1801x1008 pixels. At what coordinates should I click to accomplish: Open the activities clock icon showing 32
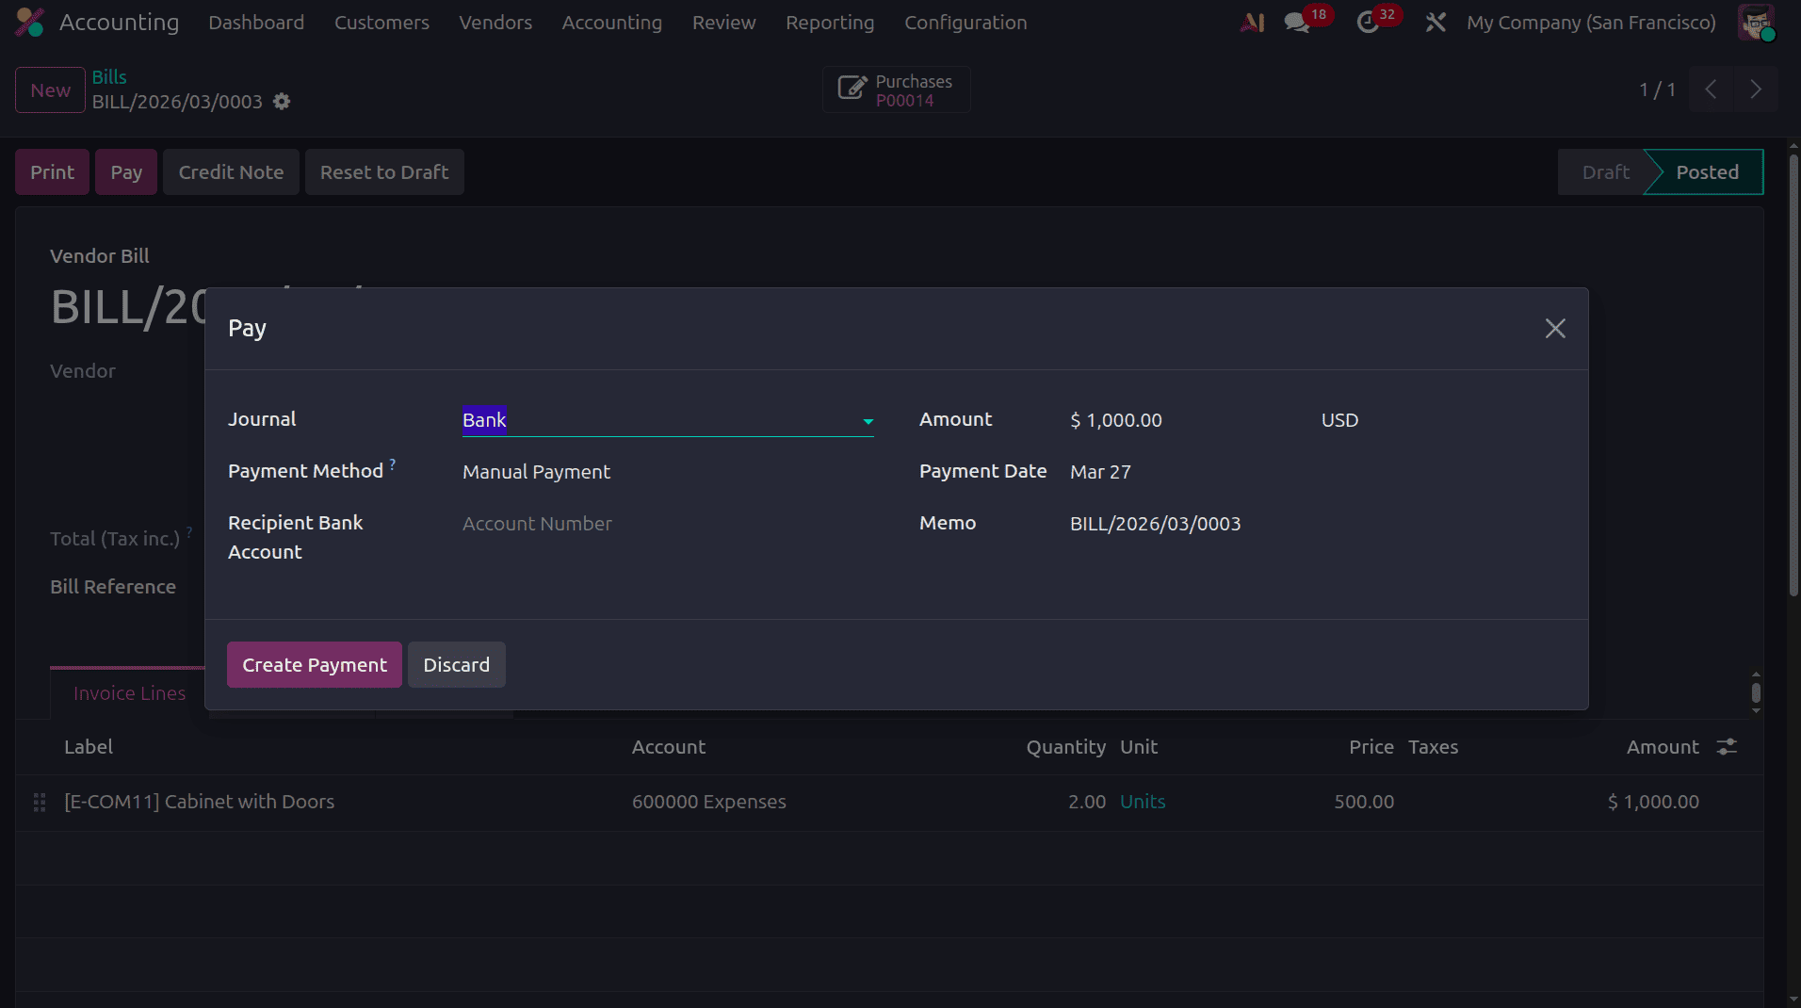click(x=1372, y=23)
